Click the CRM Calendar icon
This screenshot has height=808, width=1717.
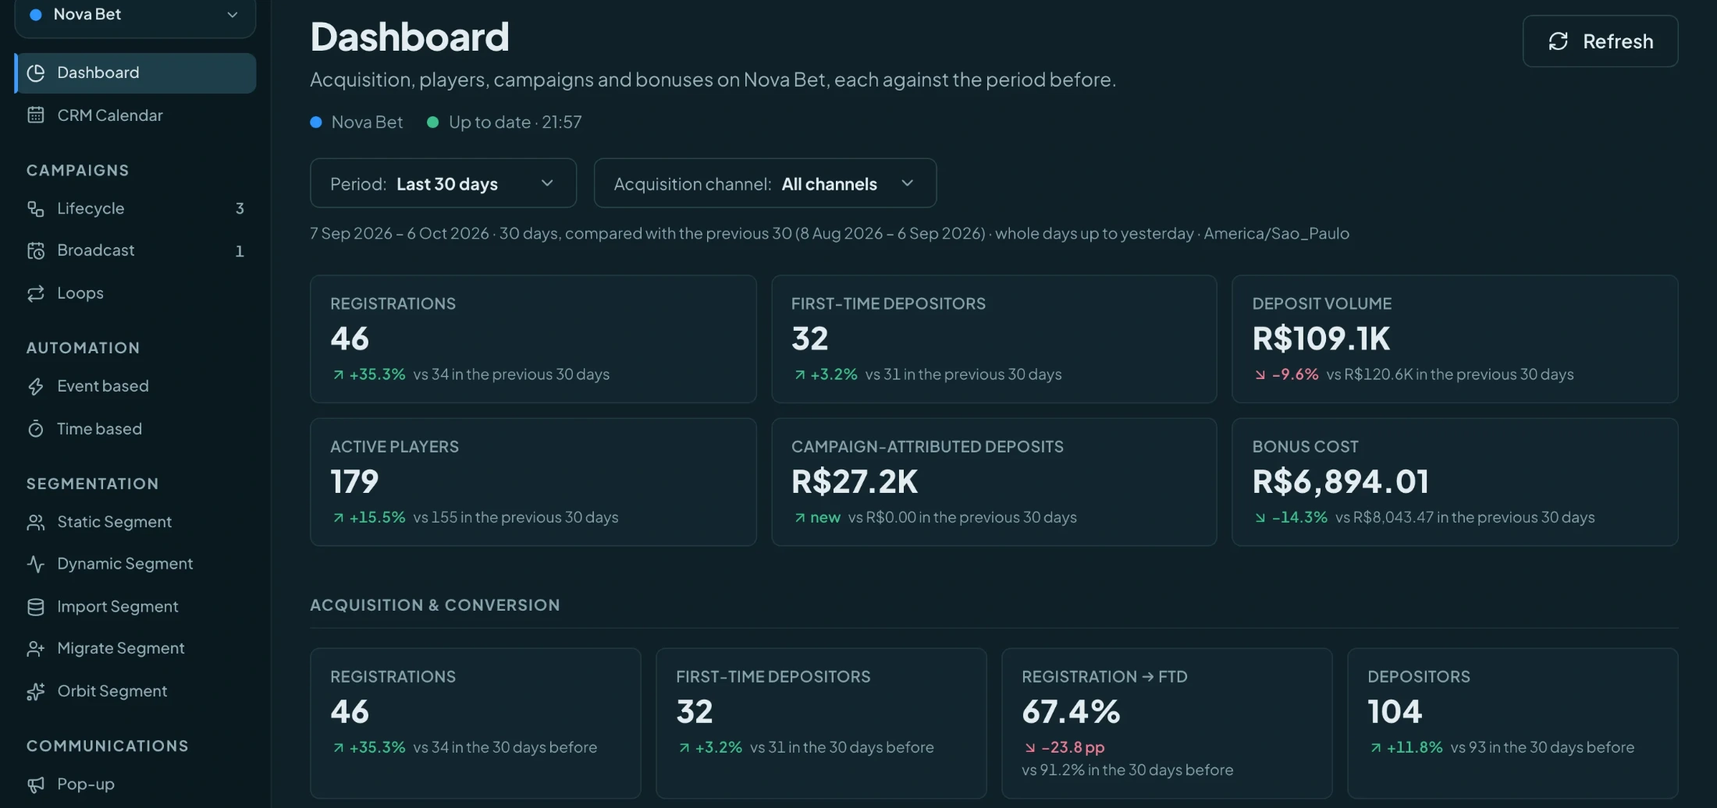36,115
